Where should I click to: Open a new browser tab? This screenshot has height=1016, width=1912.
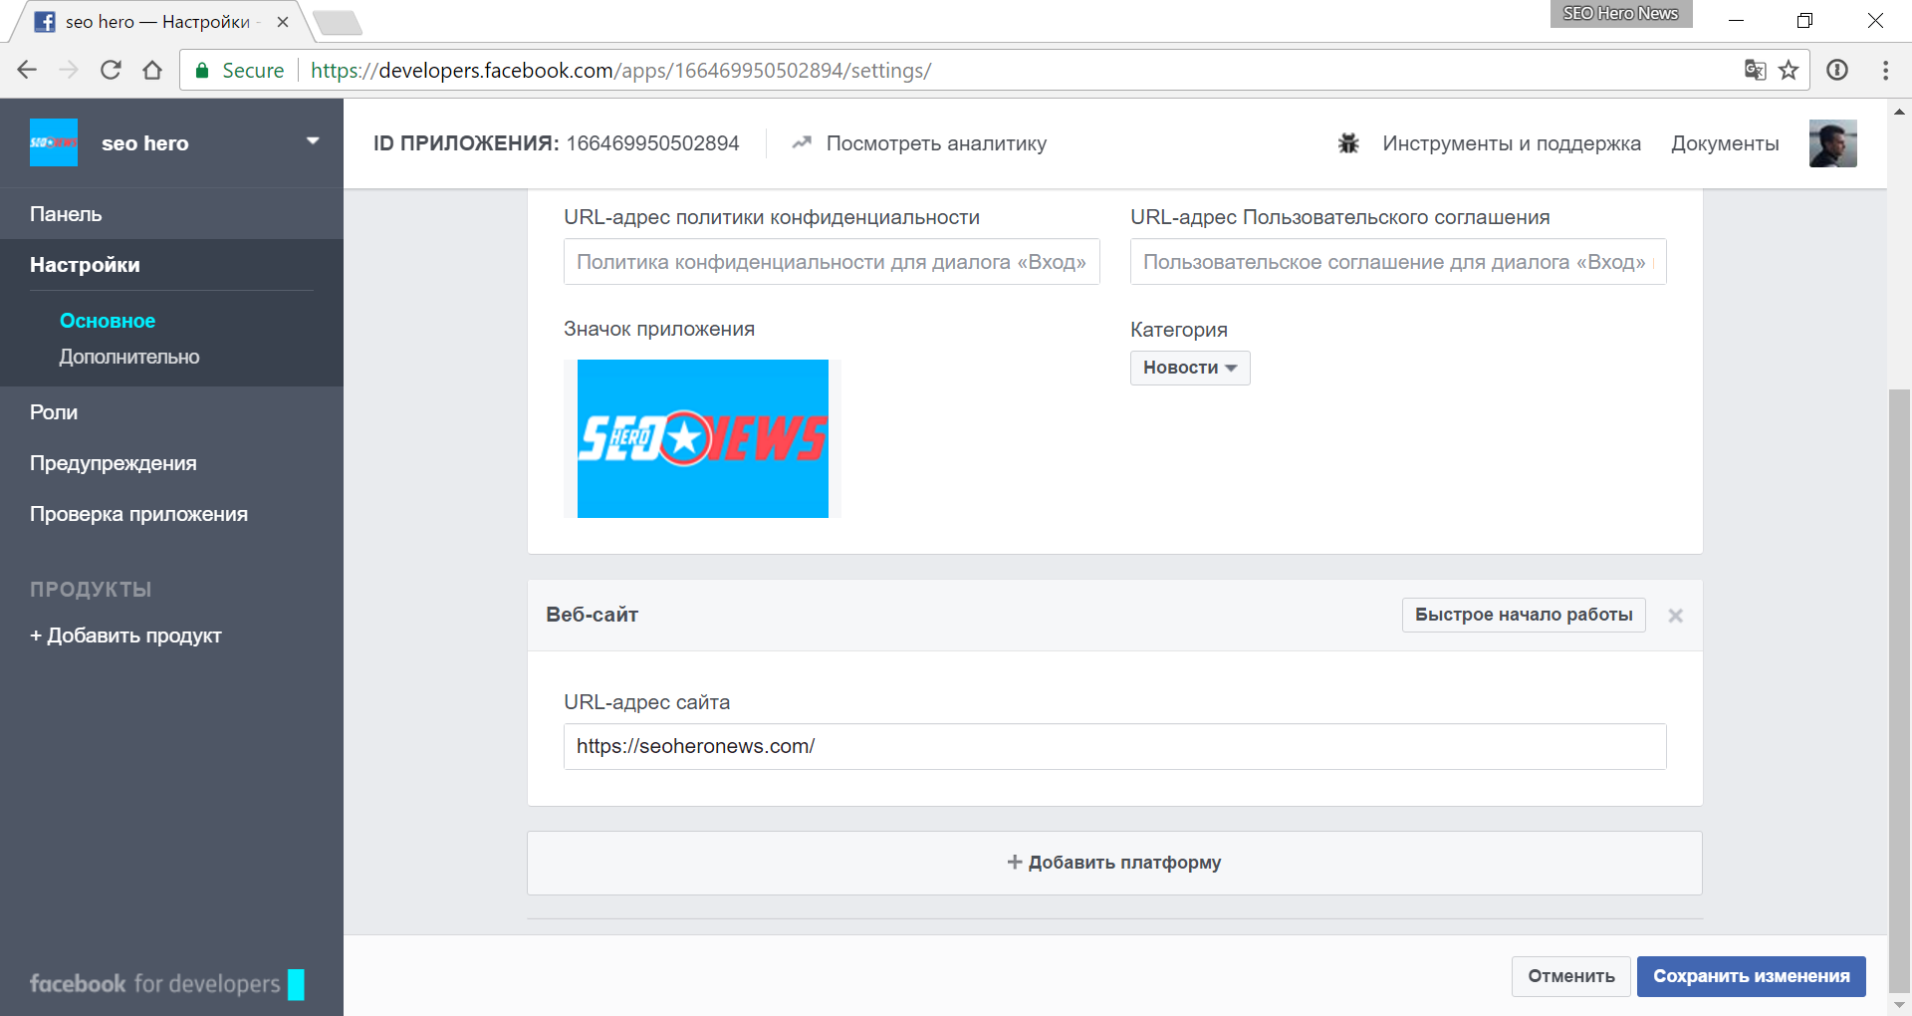338,22
